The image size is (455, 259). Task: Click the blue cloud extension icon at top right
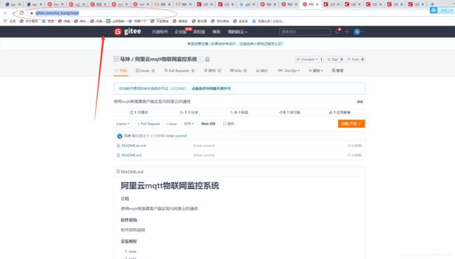[x=433, y=10]
